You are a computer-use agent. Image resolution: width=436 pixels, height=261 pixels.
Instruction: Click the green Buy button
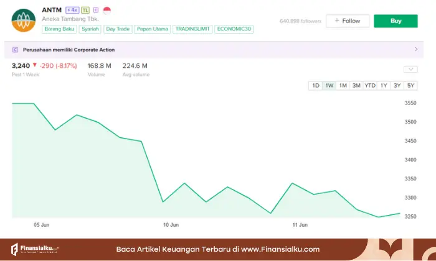pyautogui.click(x=396, y=21)
